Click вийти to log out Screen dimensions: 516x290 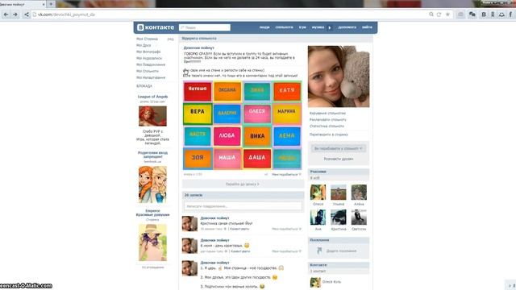[367, 27]
